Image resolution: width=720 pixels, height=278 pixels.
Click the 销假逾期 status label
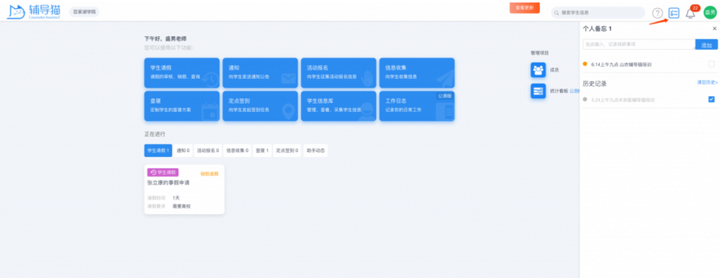[209, 174]
